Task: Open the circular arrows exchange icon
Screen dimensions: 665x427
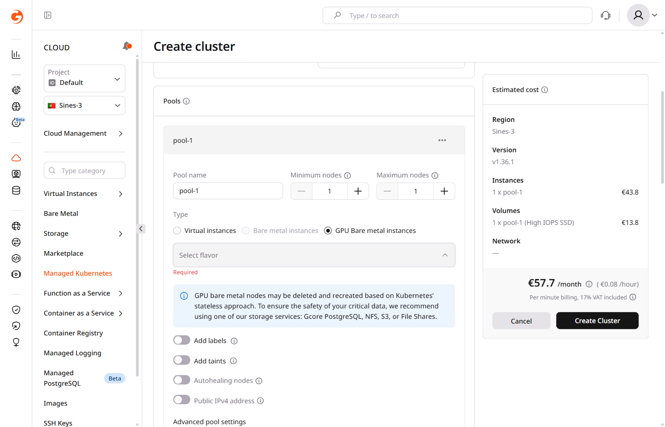Action: (16, 242)
